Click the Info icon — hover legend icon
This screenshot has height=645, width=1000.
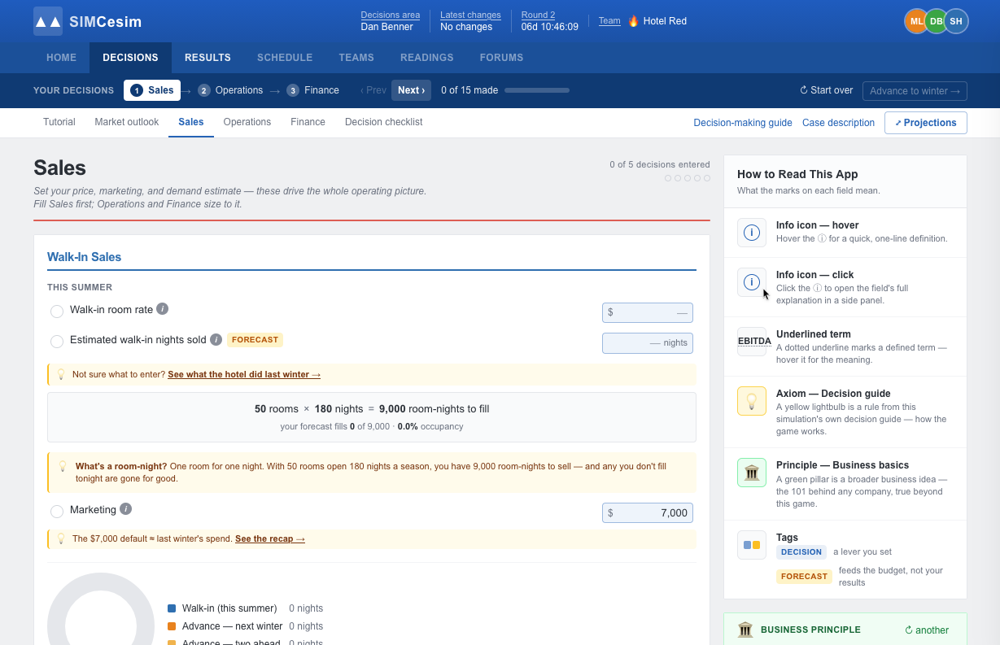point(752,233)
